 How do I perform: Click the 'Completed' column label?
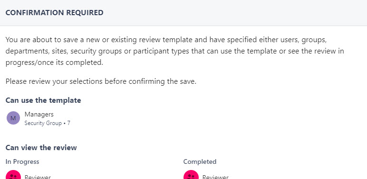tap(200, 161)
